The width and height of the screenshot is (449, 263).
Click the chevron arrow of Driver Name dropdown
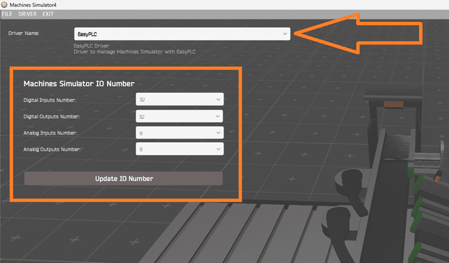click(x=285, y=34)
